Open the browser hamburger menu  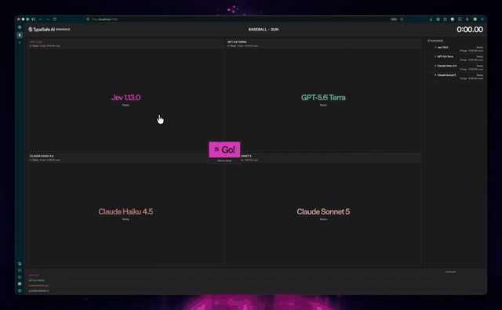click(x=482, y=19)
